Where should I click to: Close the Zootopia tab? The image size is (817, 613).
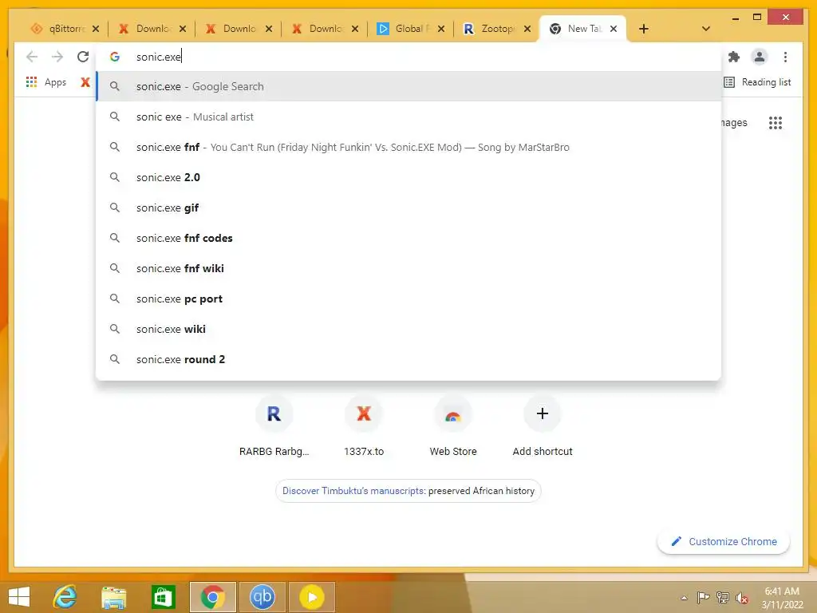(527, 29)
